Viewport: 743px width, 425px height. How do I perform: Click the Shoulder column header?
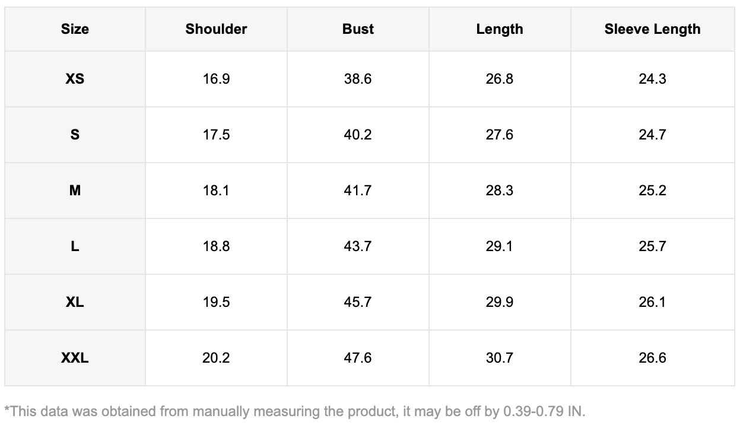[216, 29]
